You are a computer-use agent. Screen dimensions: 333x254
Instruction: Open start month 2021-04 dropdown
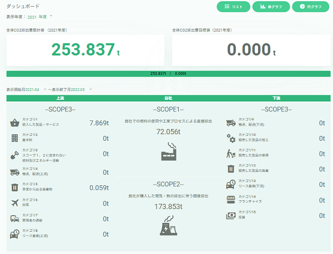point(36,89)
